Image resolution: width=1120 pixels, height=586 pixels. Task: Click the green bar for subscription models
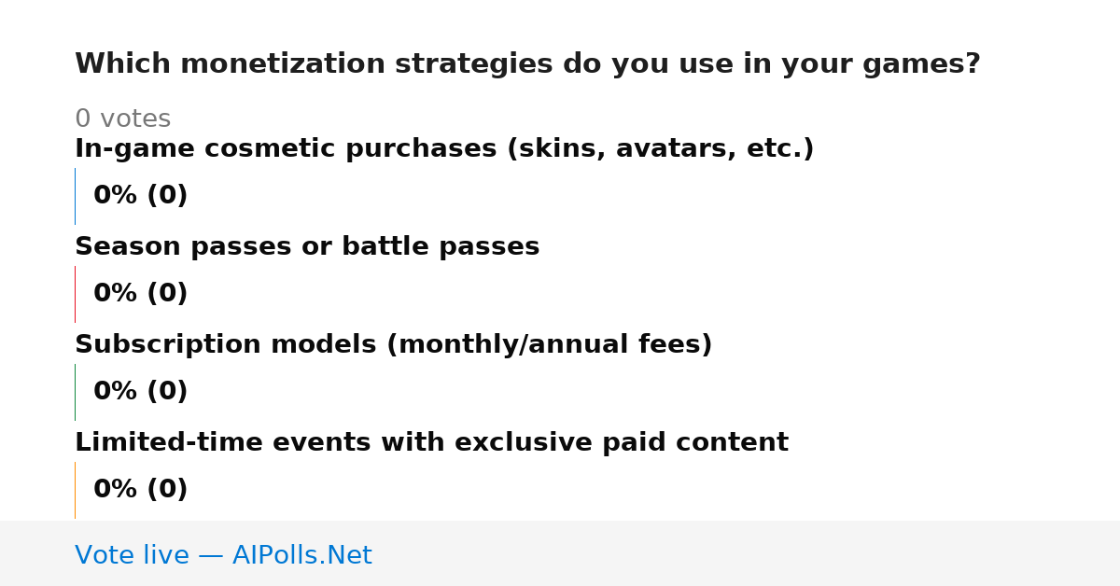[x=75, y=392]
